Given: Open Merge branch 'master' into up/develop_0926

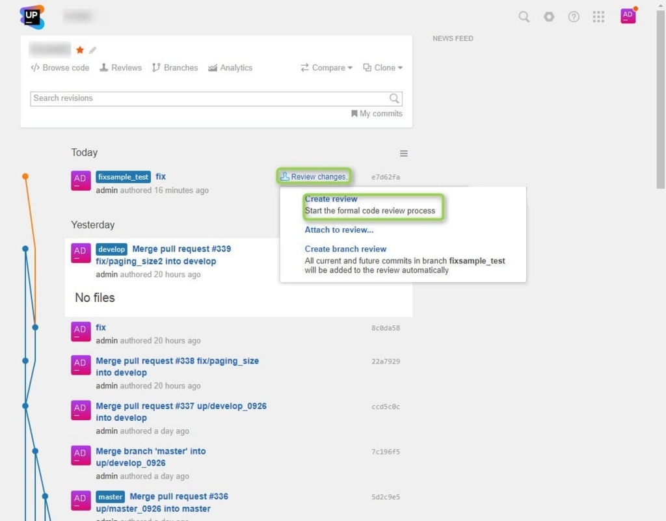Looking at the screenshot, I should 151,457.
